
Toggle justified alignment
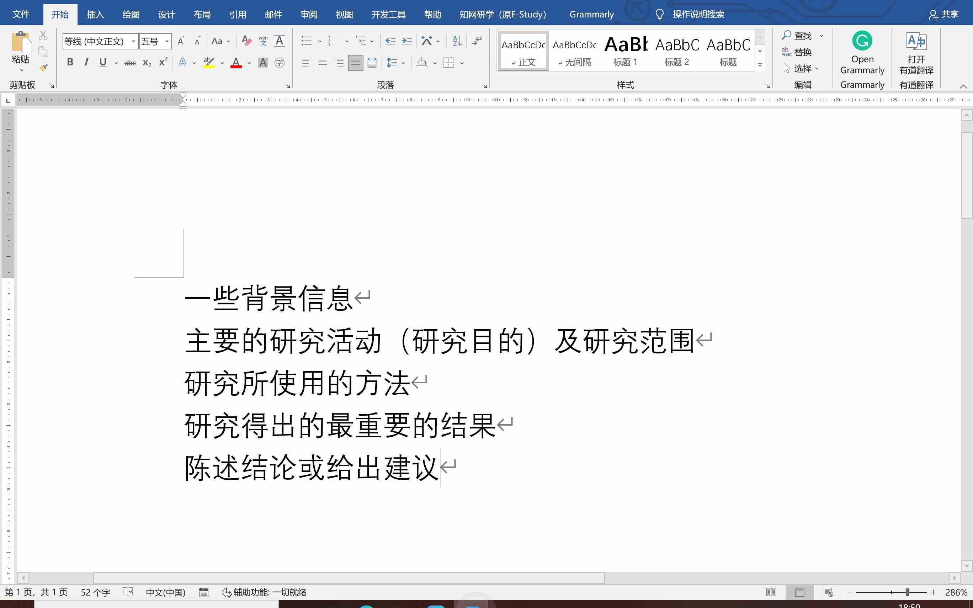pos(355,63)
